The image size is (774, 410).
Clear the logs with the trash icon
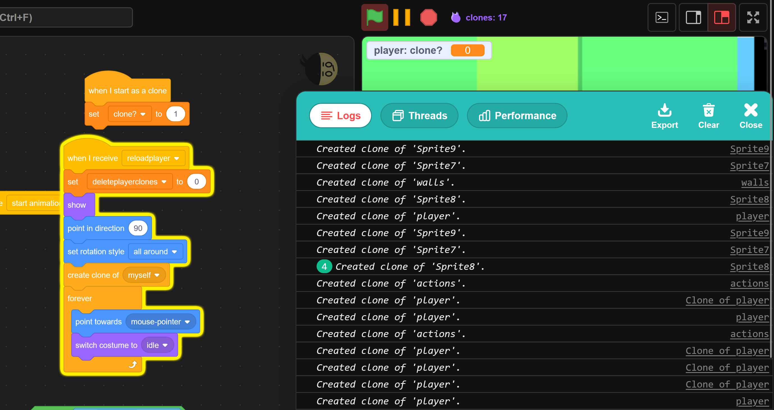point(709,116)
